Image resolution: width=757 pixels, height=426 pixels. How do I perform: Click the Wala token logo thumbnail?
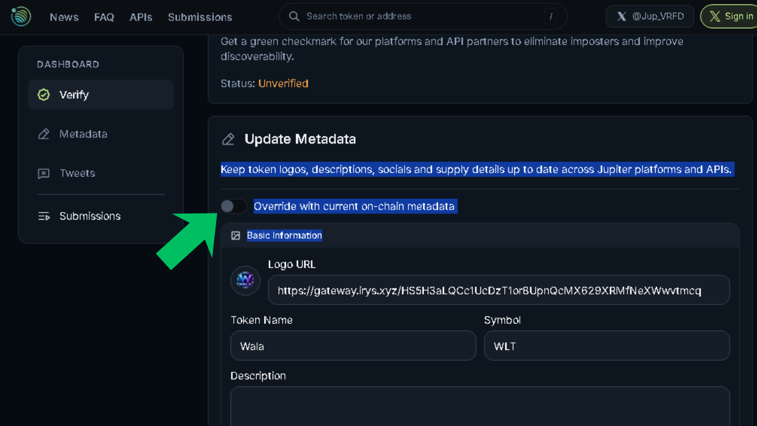(245, 281)
